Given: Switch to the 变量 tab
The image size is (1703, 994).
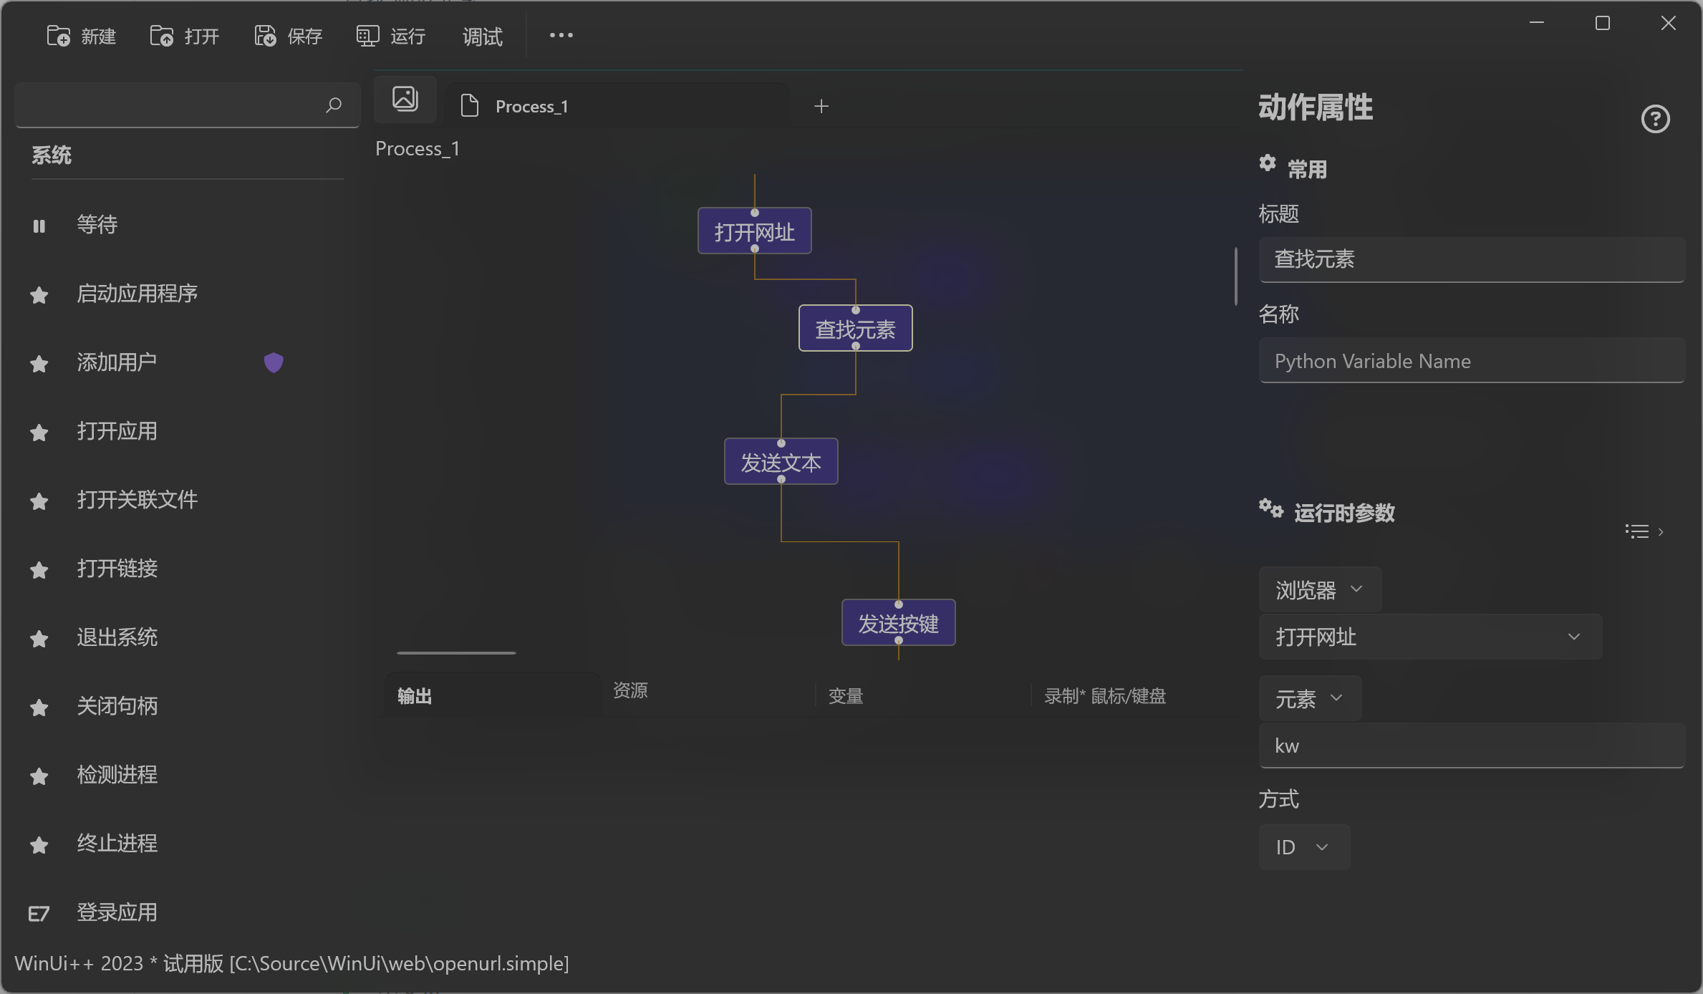Looking at the screenshot, I should 846,695.
